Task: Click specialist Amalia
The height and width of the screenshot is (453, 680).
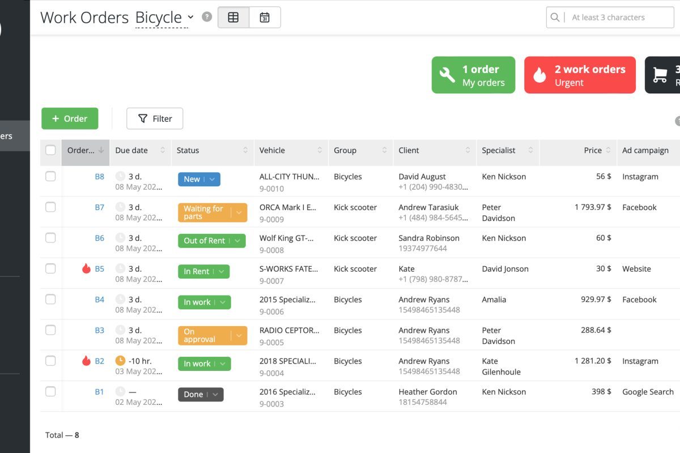Action: tap(494, 300)
